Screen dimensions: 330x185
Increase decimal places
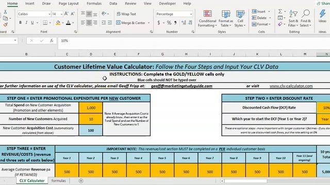184,23
